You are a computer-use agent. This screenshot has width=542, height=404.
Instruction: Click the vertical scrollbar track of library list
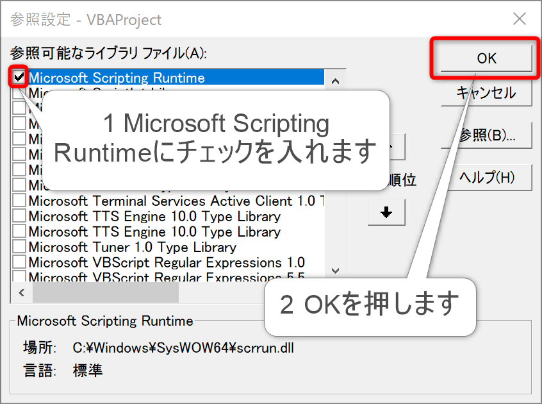(335, 244)
